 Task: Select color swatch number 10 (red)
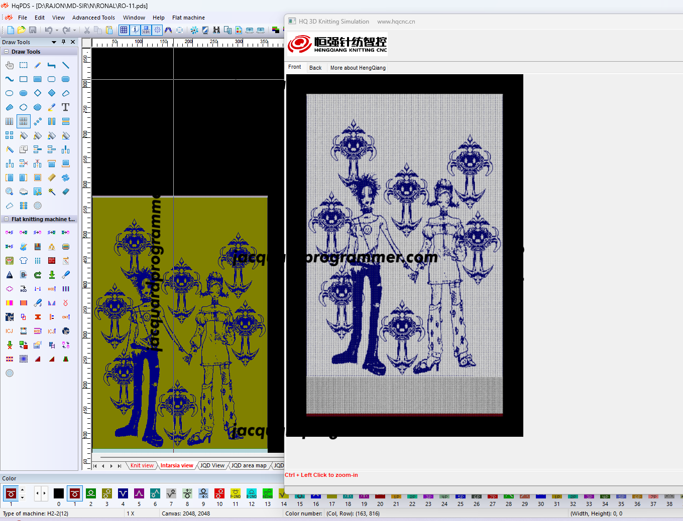(219, 494)
